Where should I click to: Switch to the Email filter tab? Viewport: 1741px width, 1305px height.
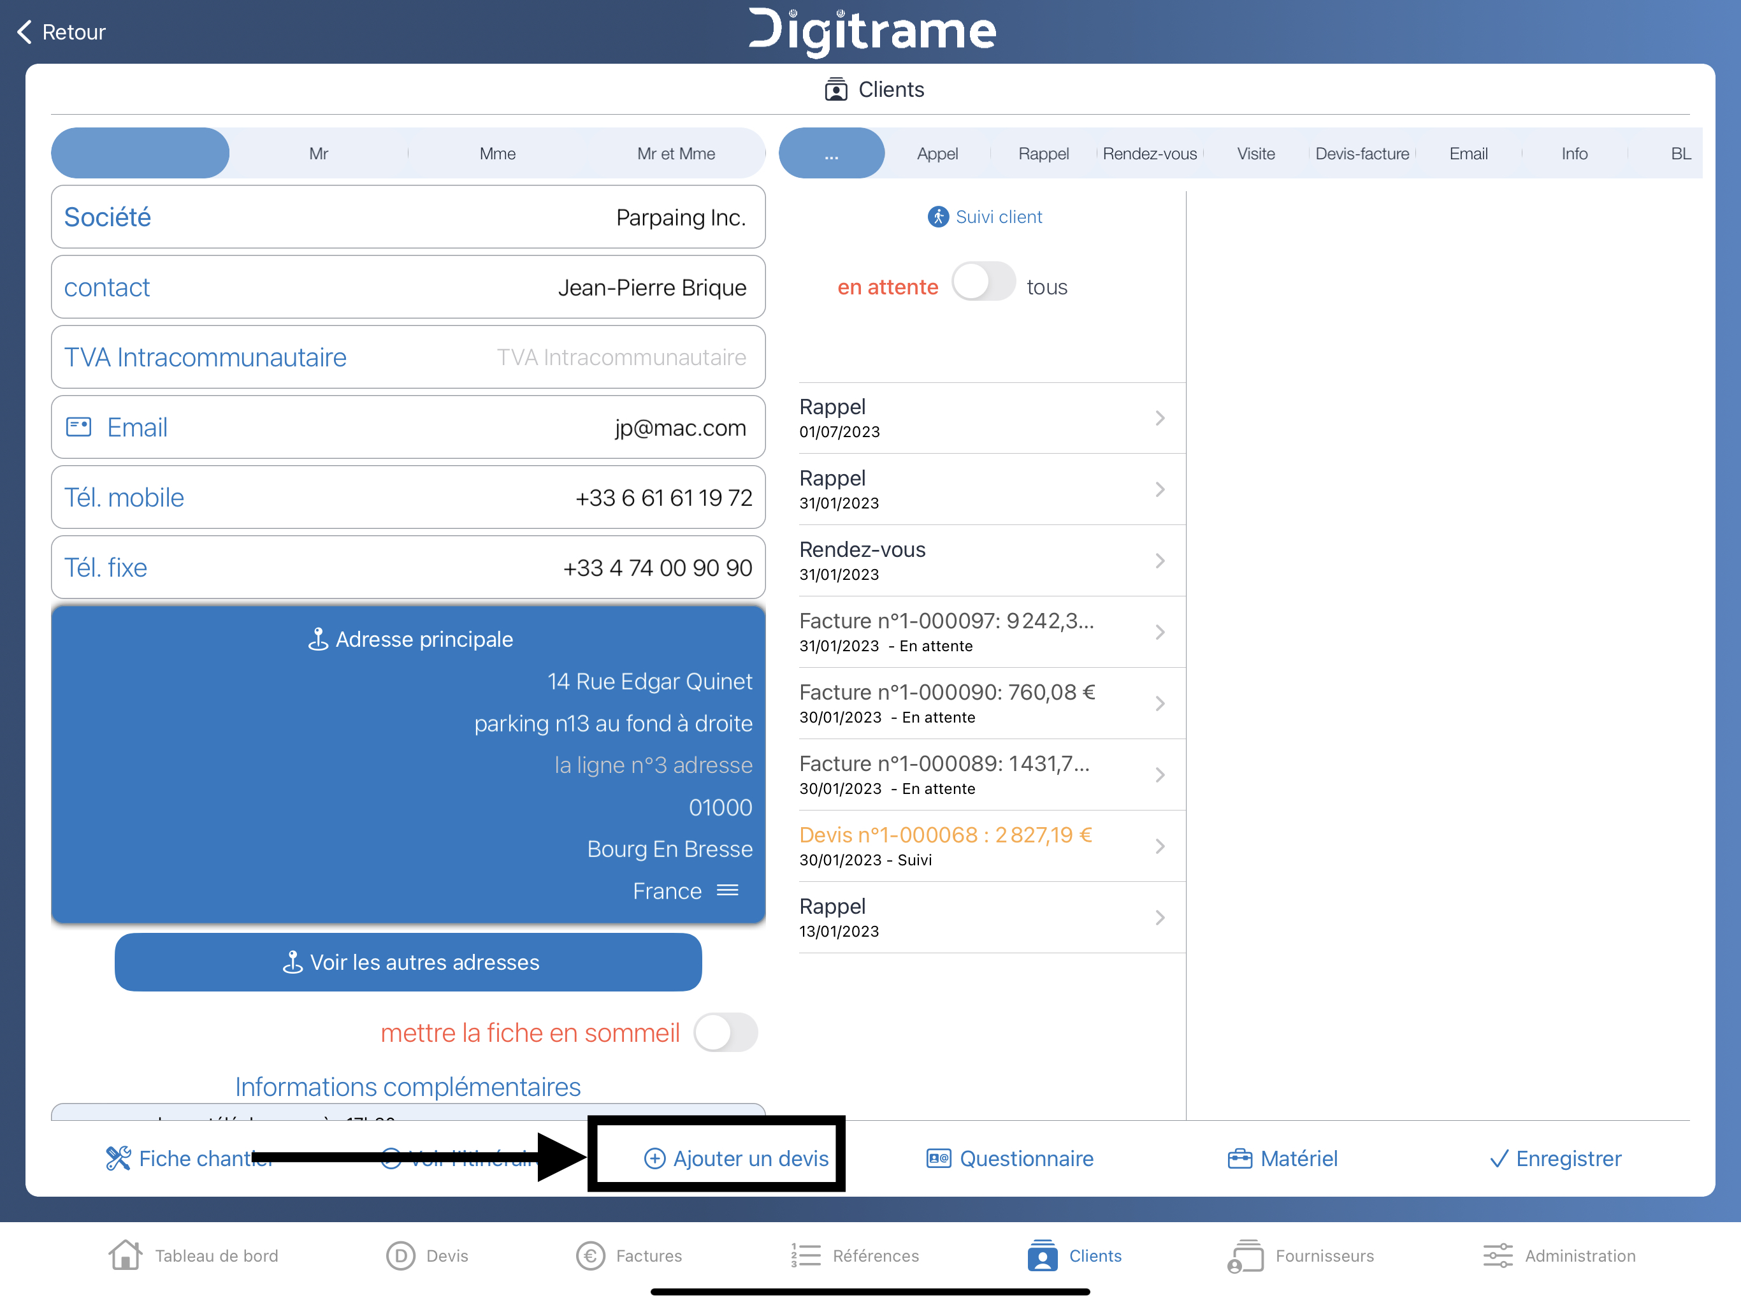click(1469, 154)
